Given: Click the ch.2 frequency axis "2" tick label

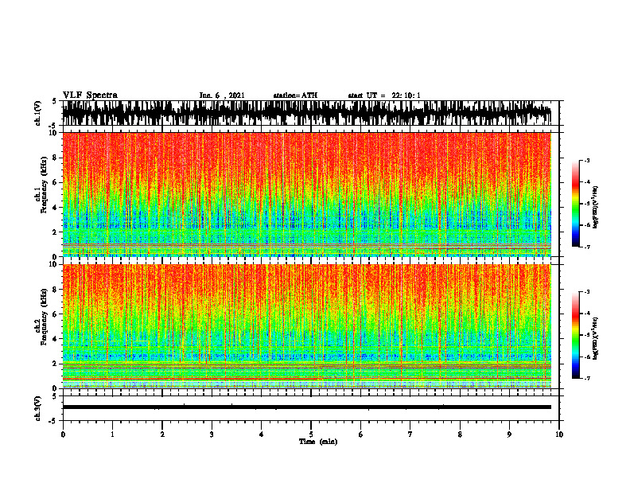Looking at the screenshot, I should 55,364.
